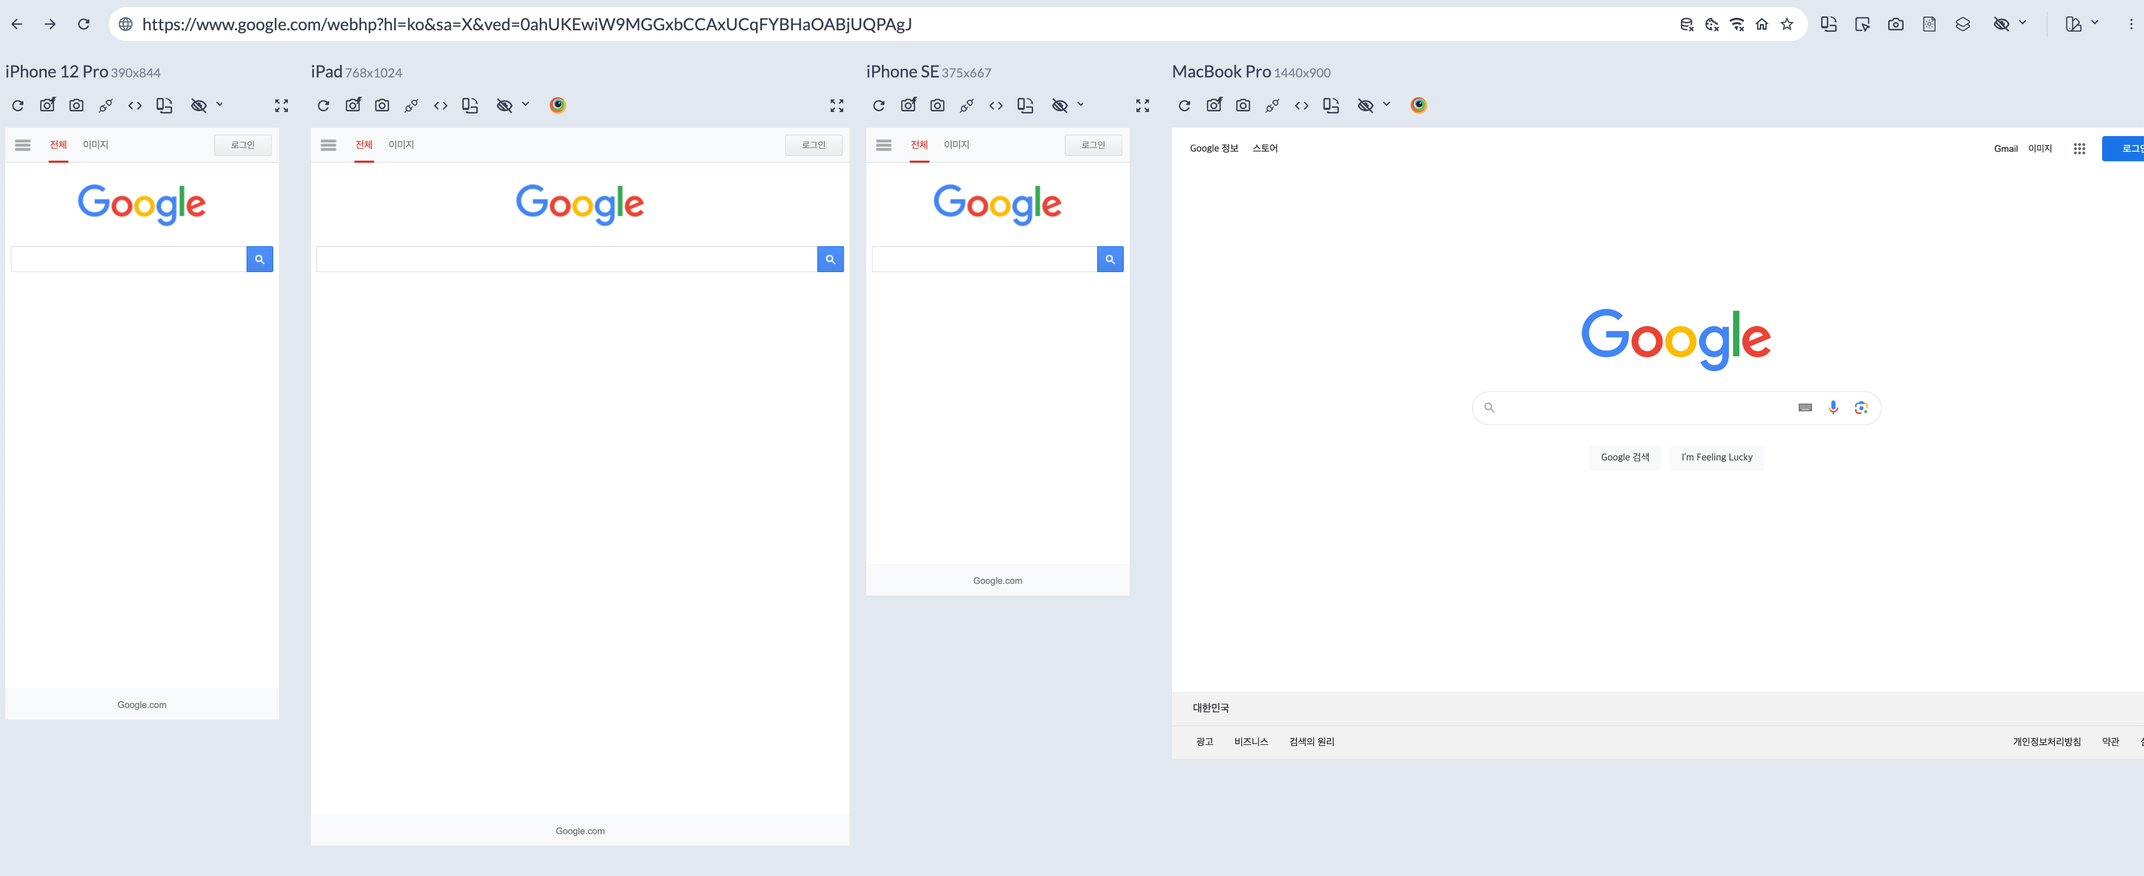Open devtools code icon for iPhone 12 Pro
The width and height of the screenshot is (2144, 876).
135,105
